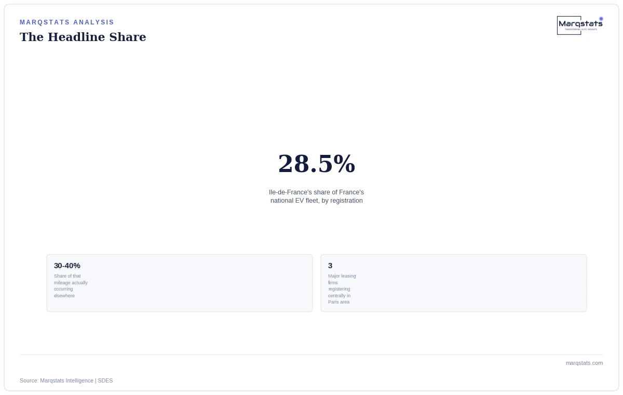Click the Marqstats logo
This screenshot has width=623, height=395.
point(580,25)
